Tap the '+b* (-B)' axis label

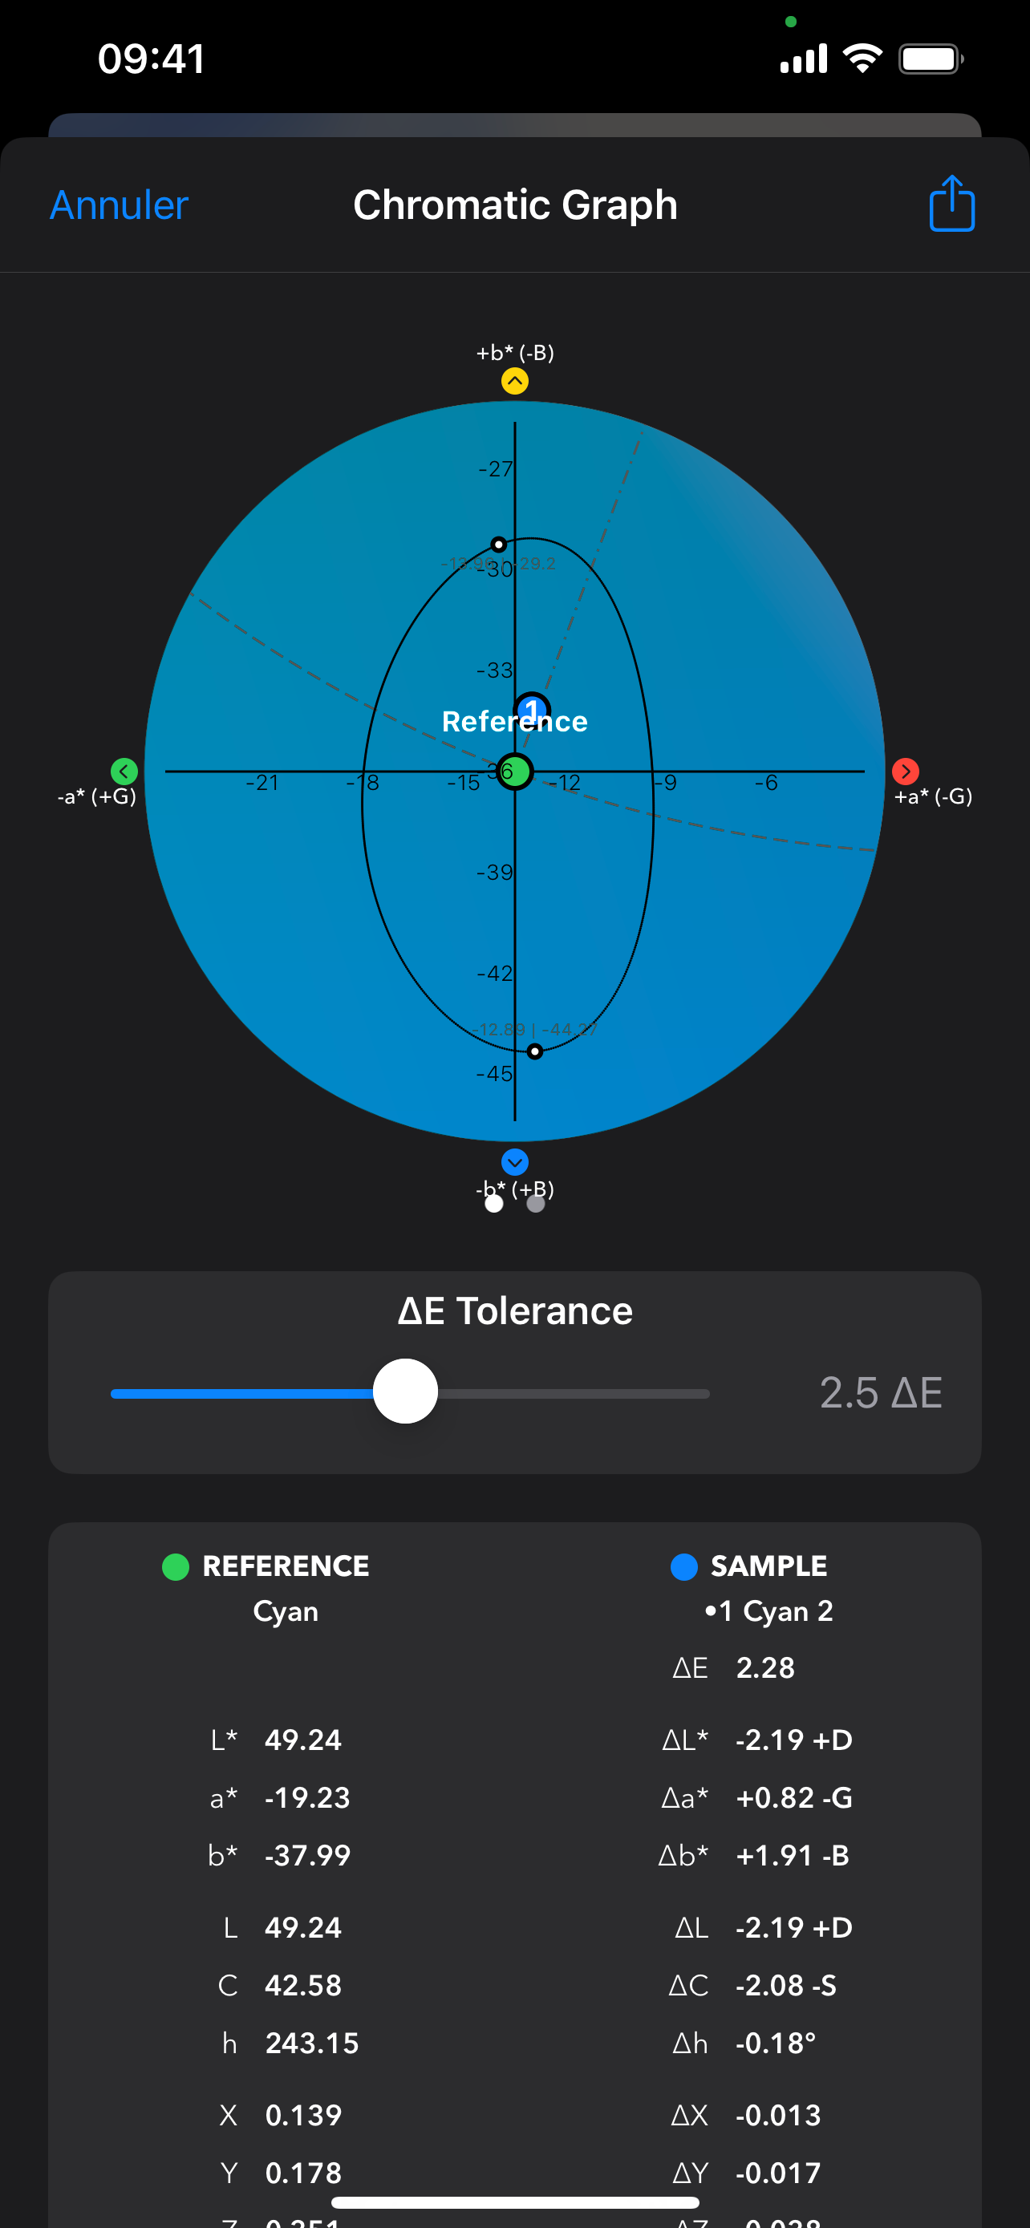[x=514, y=353]
